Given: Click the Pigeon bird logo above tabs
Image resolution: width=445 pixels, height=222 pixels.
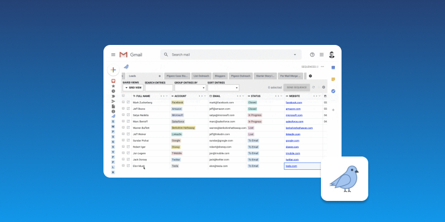Looking at the screenshot, I should pyautogui.click(x=126, y=67).
